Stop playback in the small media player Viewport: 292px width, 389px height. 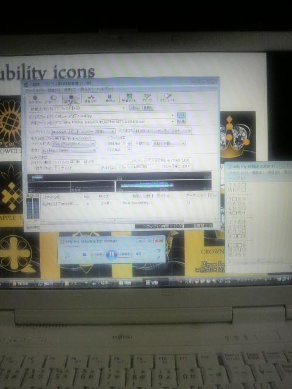pyautogui.click(x=85, y=255)
